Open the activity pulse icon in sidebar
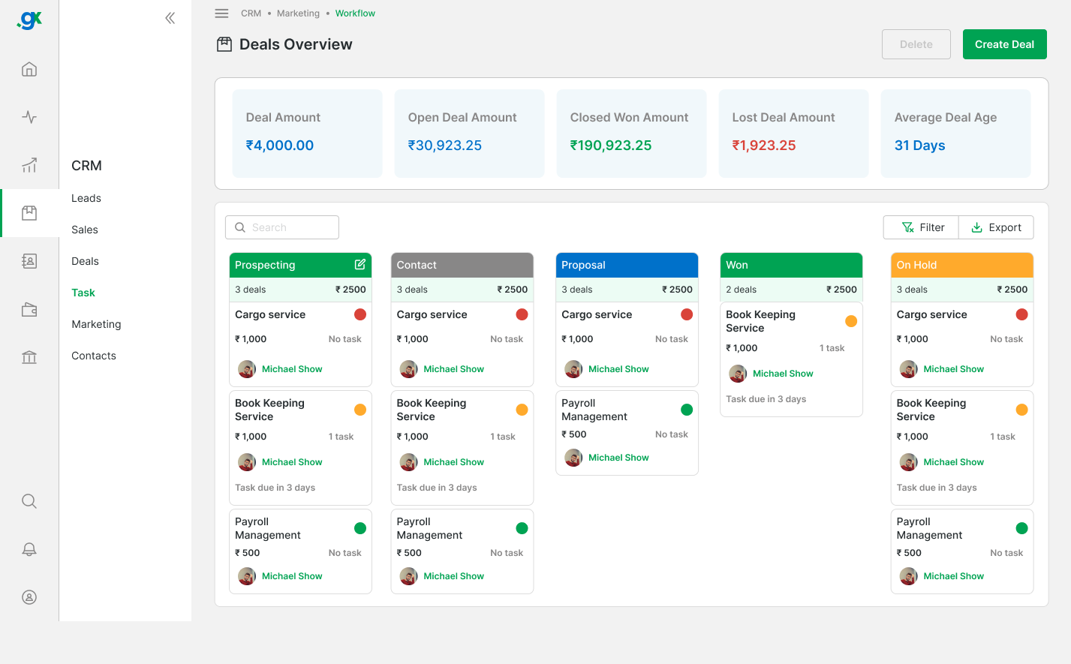The height and width of the screenshot is (664, 1071). 29,117
